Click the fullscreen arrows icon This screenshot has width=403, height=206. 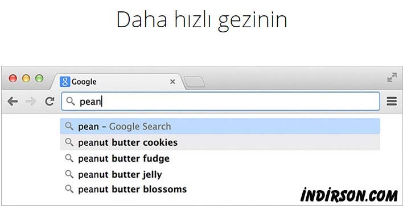(x=392, y=78)
